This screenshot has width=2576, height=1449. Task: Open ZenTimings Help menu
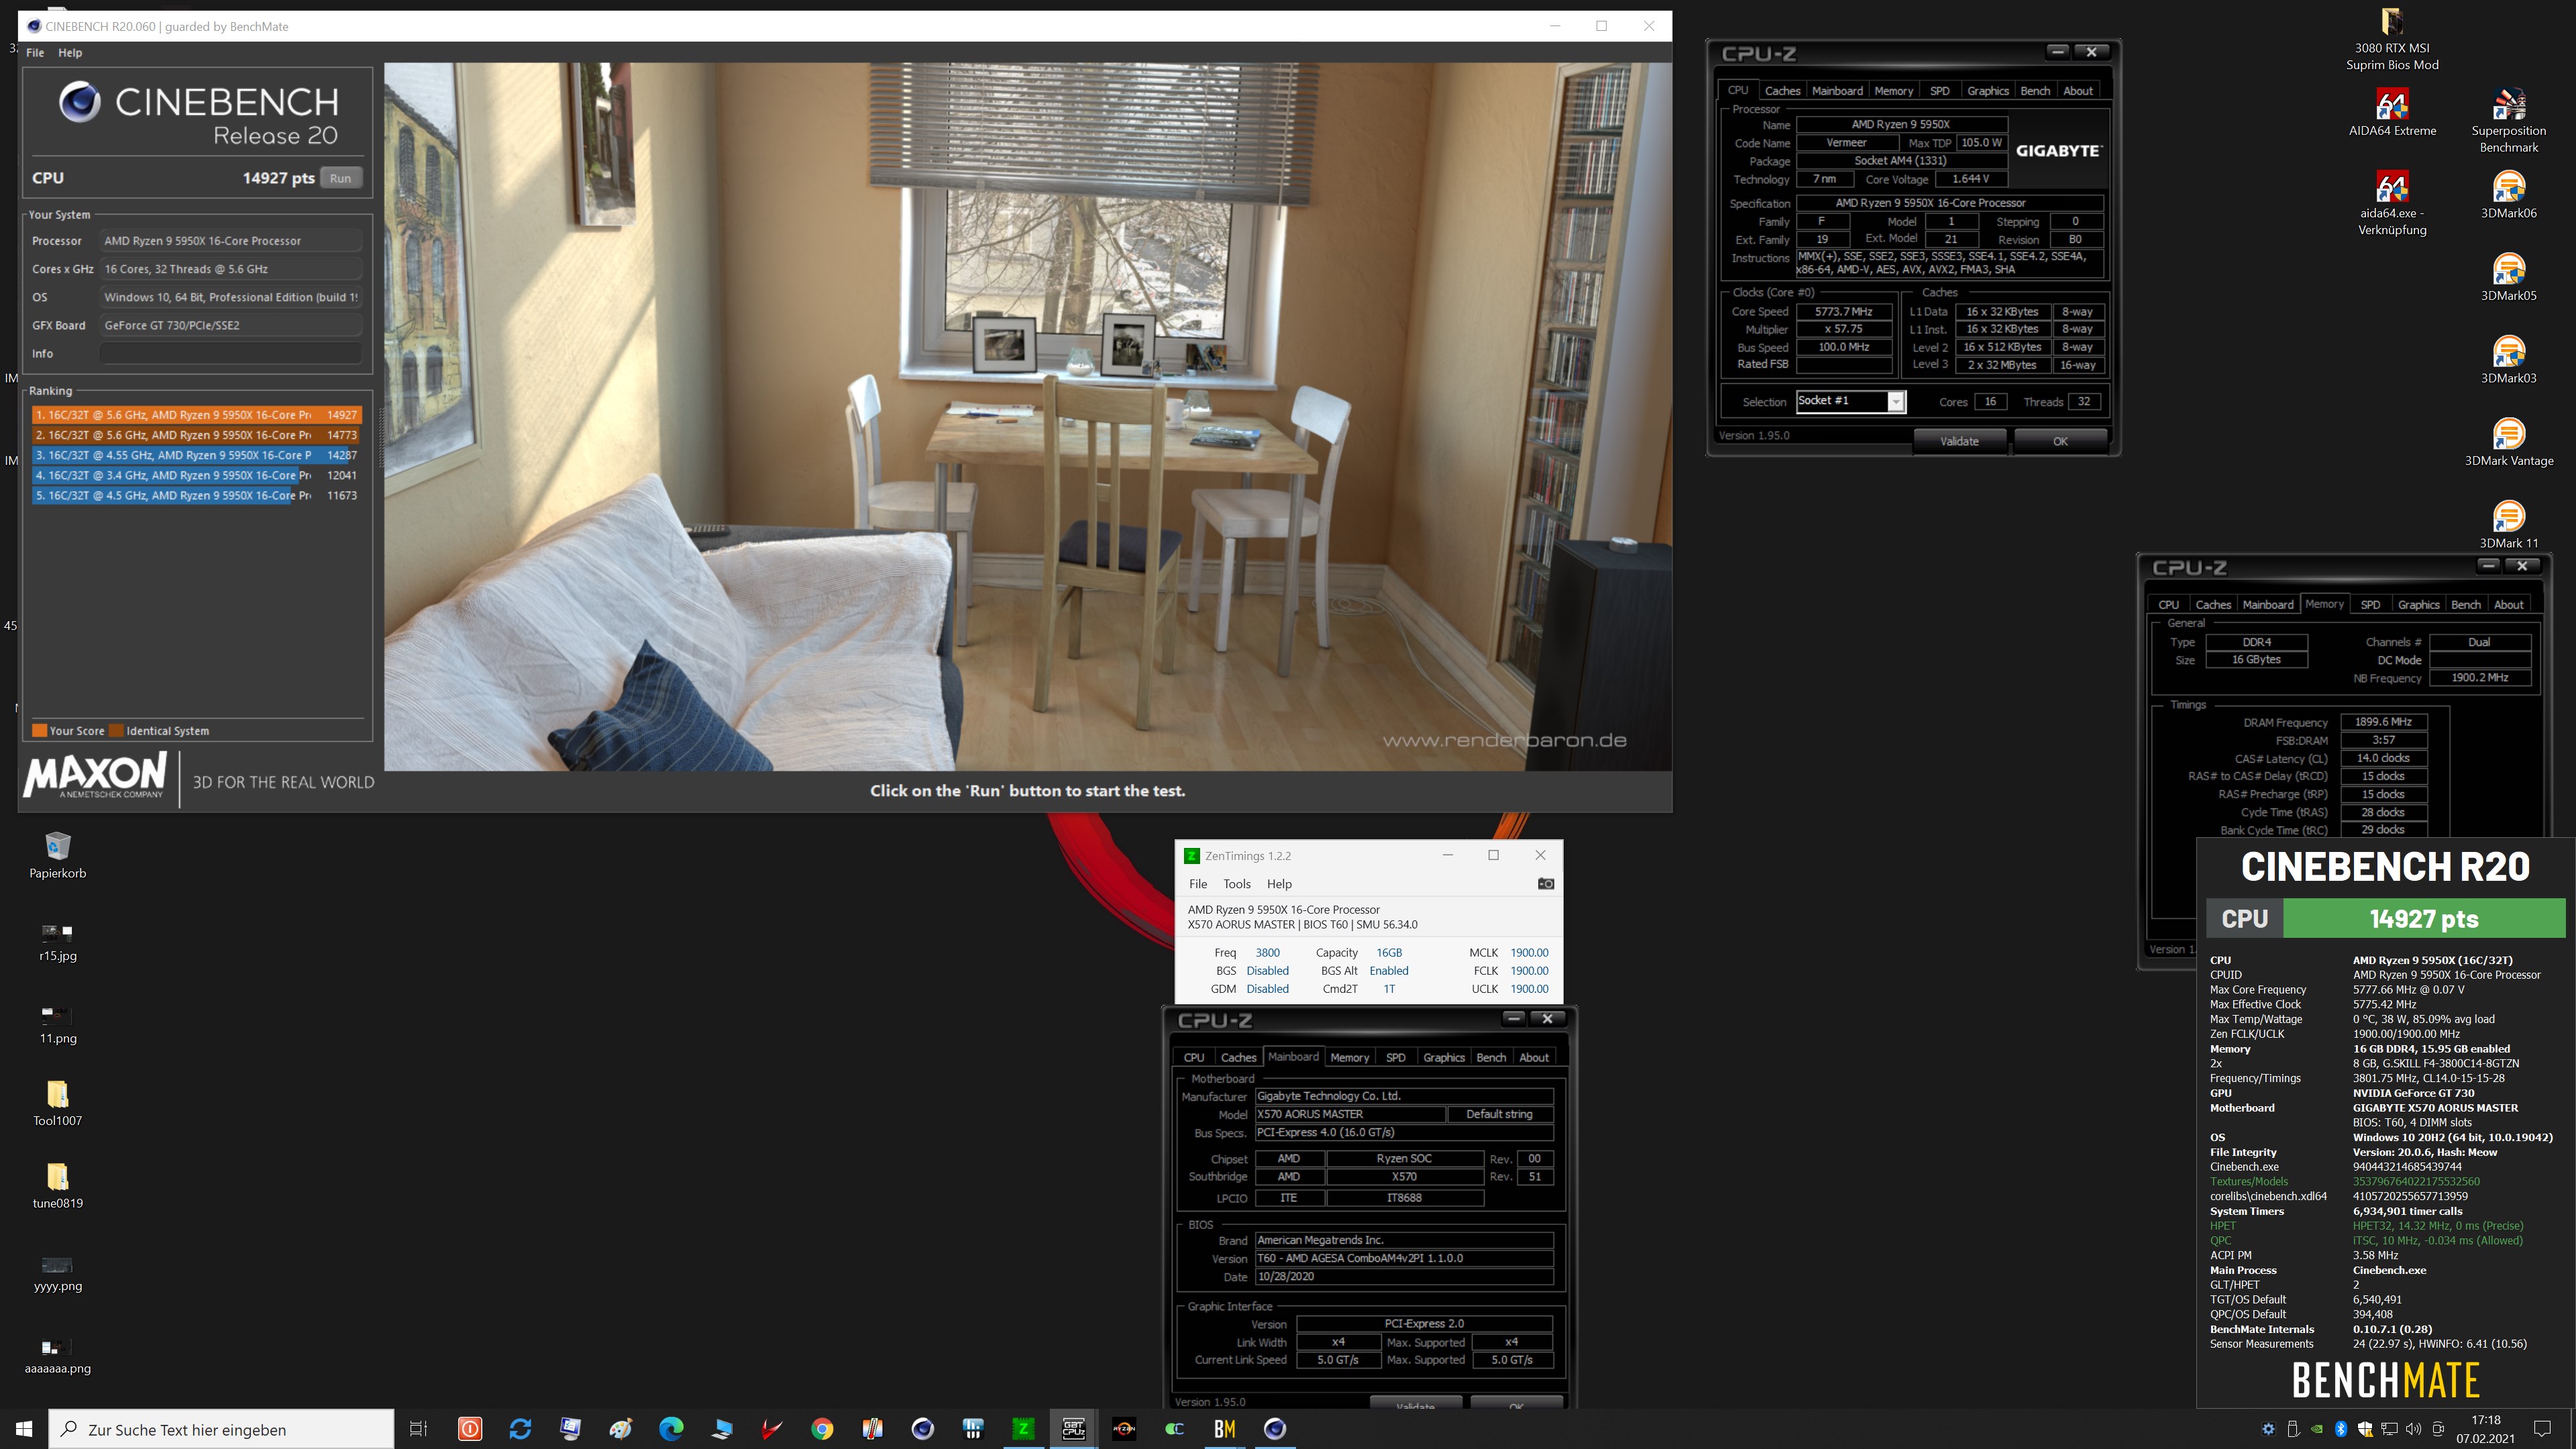(1279, 884)
